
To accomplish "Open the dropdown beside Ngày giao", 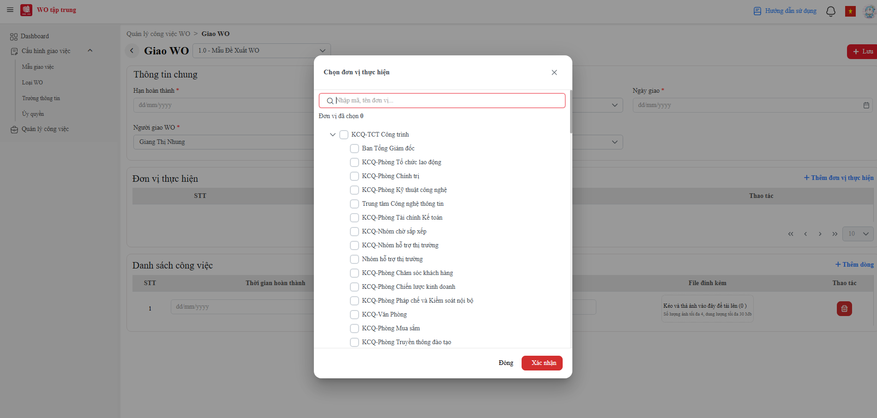I will pyautogui.click(x=614, y=105).
